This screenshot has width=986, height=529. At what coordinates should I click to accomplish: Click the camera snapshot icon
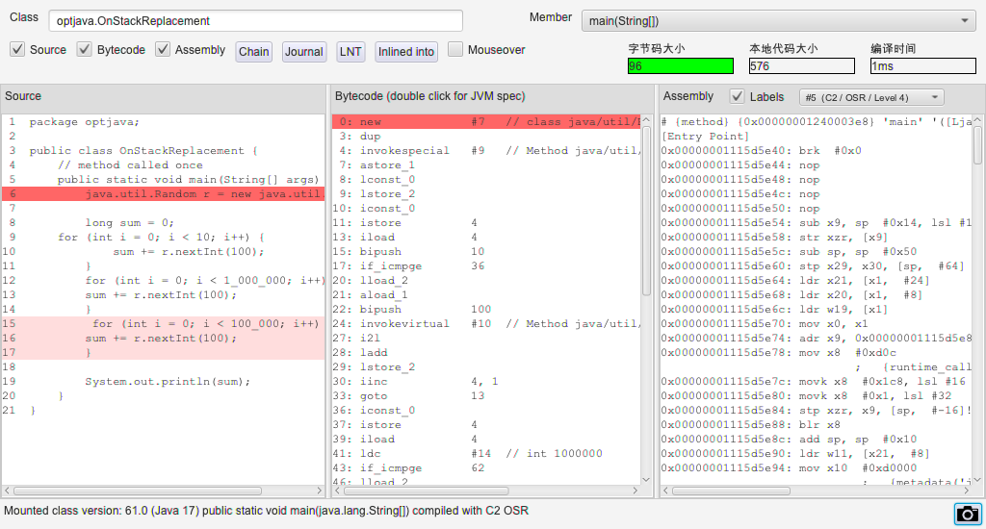(967, 514)
